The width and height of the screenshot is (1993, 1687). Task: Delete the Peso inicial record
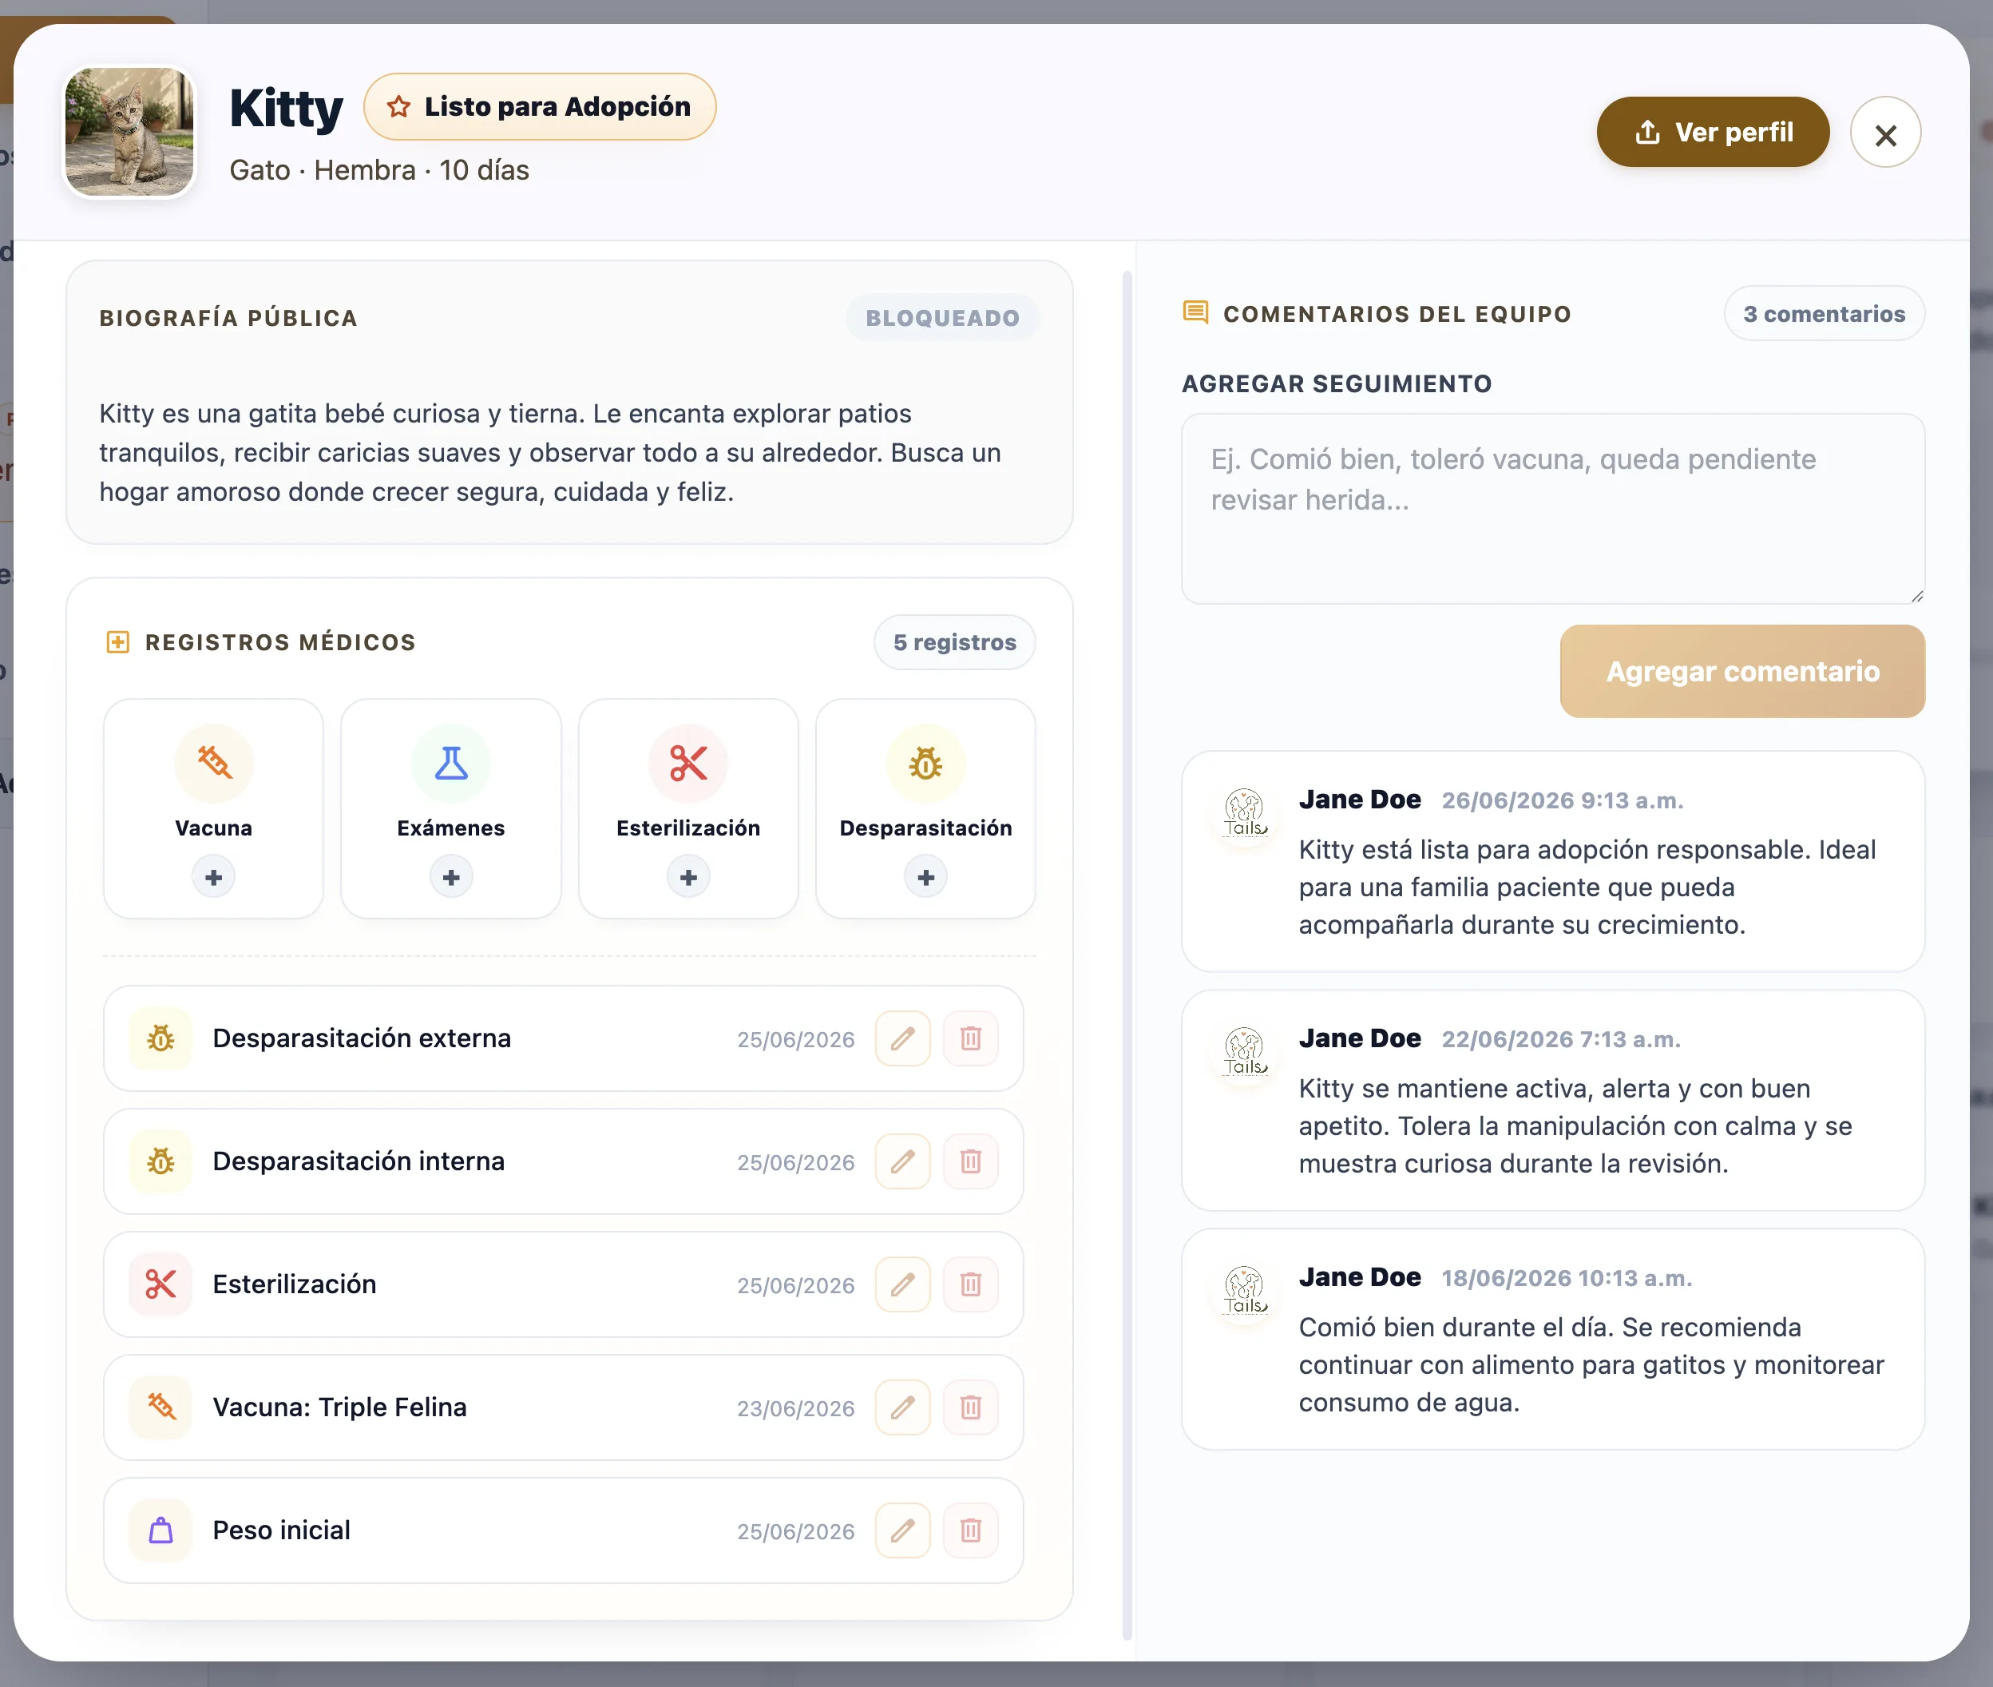point(970,1531)
